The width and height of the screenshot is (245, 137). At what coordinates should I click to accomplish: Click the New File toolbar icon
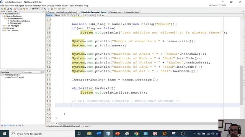2,9
